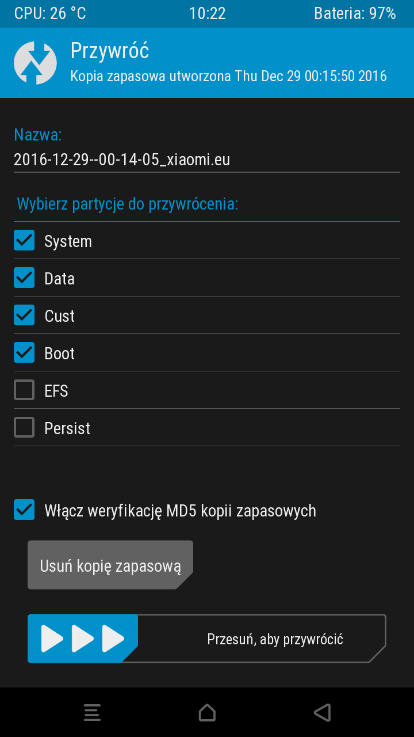Viewport: 414px width, 737px height.
Task: Click the clock in the status bar
Action: [207, 13]
